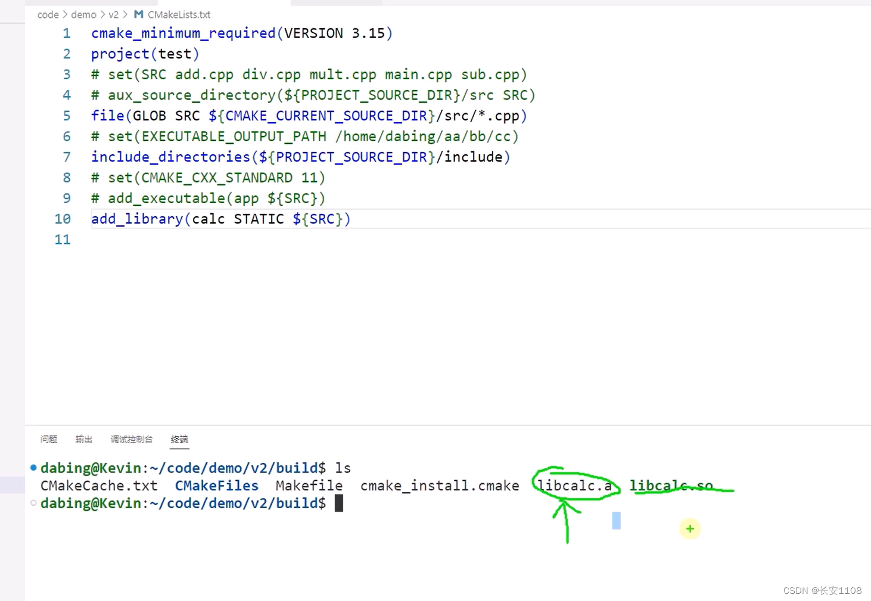Select line number 5 in the gutter
871x601 pixels.
click(x=66, y=116)
